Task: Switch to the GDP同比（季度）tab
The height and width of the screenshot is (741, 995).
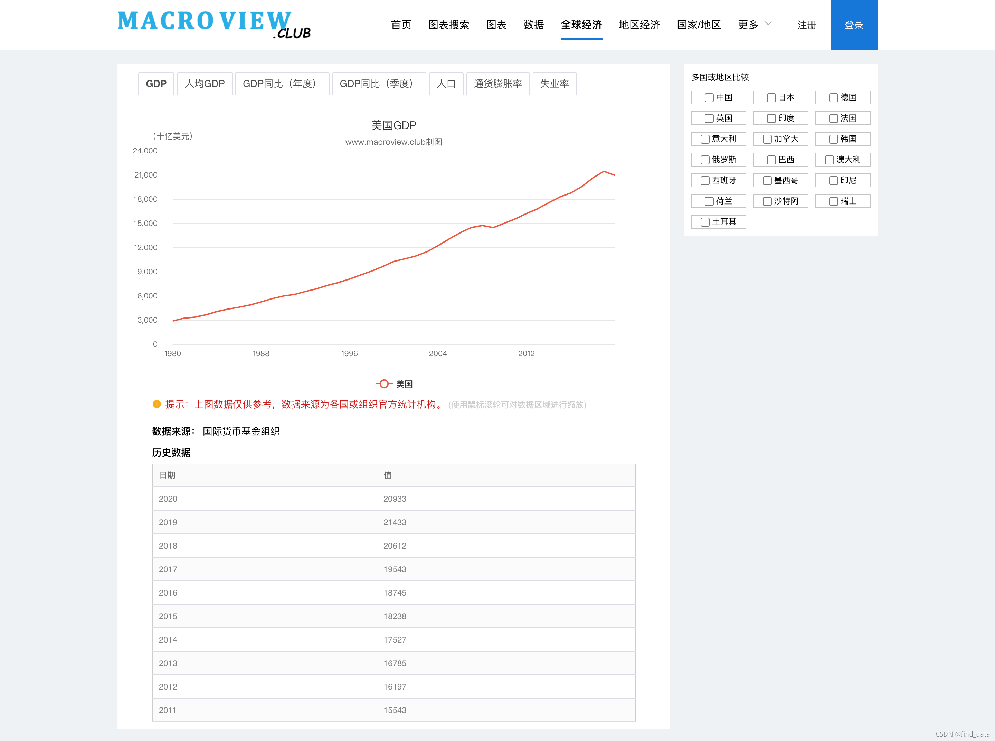Action: point(379,84)
